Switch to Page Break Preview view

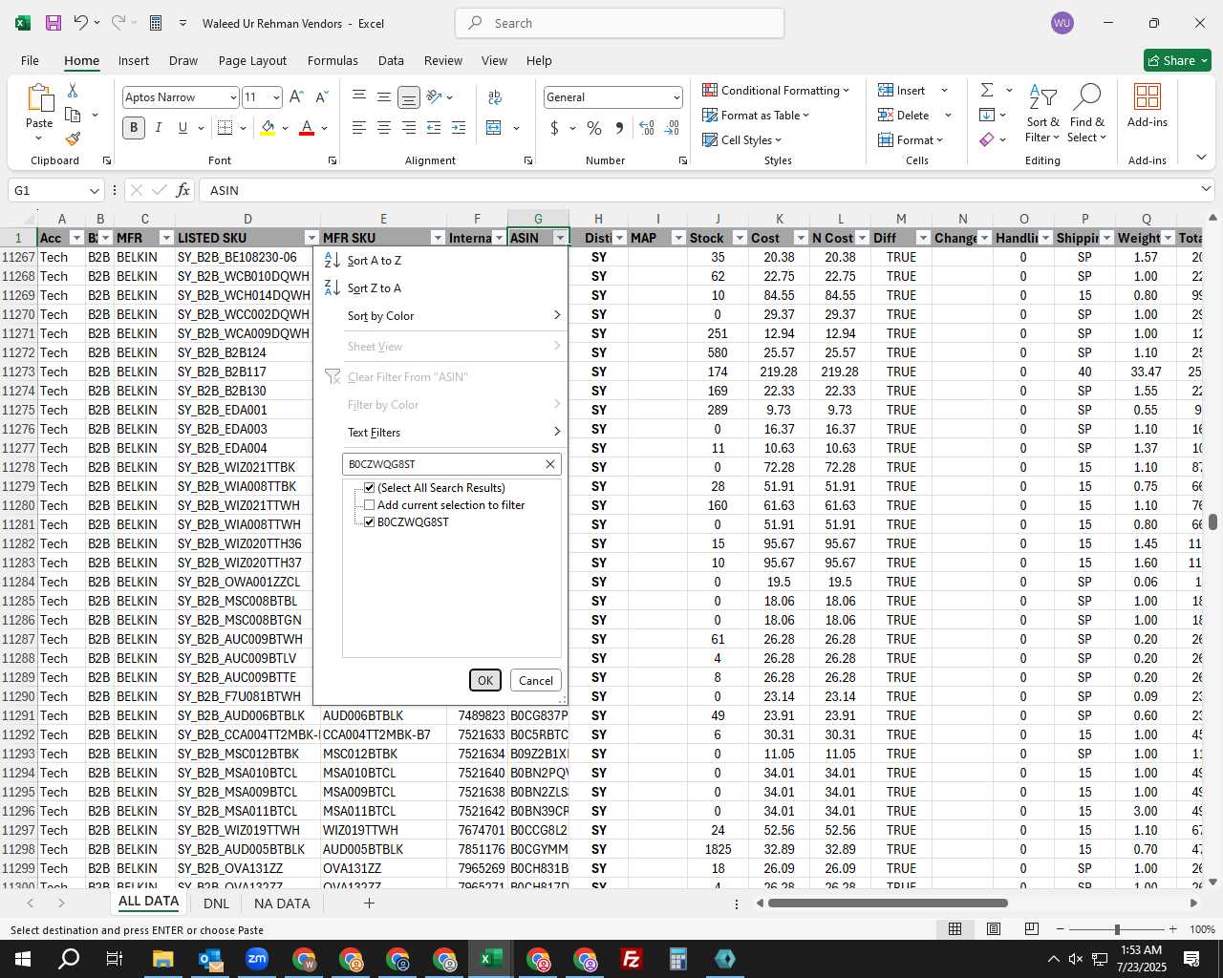click(1032, 928)
